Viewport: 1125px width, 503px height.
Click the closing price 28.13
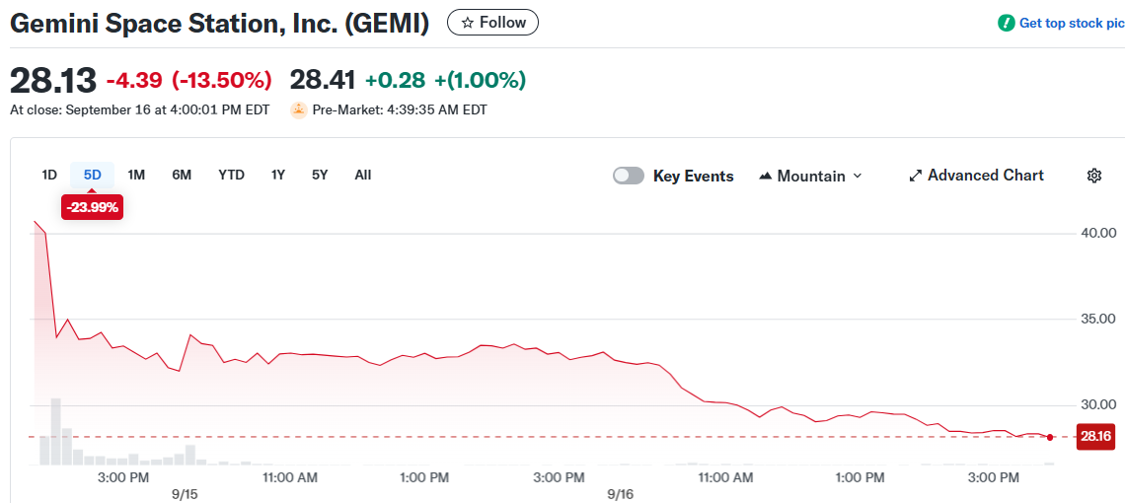click(52, 80)
